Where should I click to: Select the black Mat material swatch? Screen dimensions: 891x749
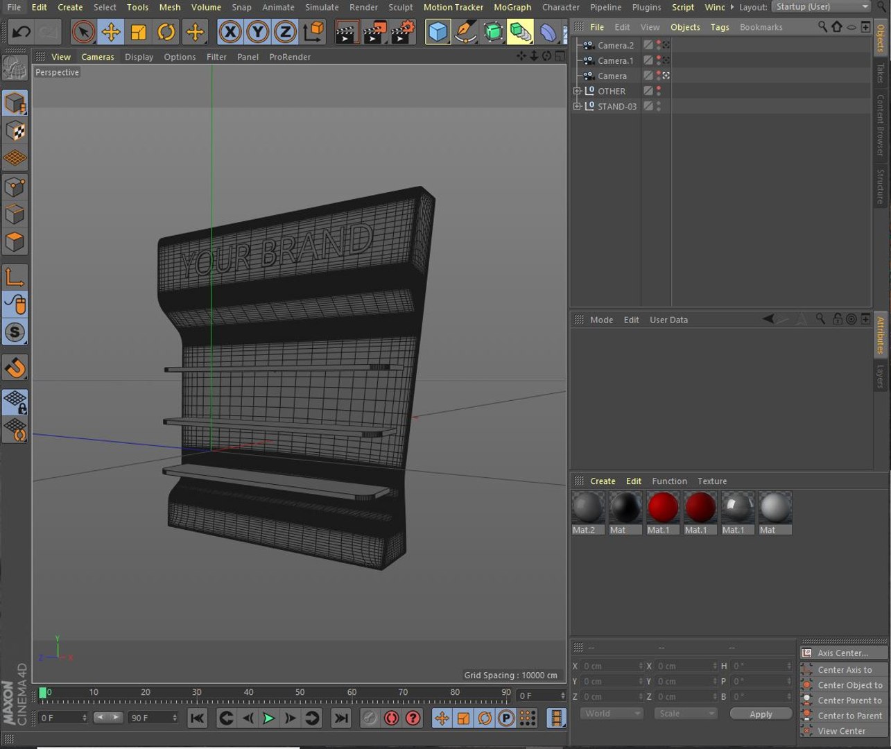click(625, 508)
